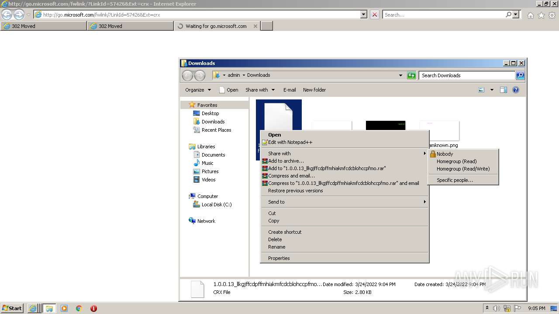Viewport: 559px width, 314px height.
Task: Select Restore previous versions
Action: 345,191
